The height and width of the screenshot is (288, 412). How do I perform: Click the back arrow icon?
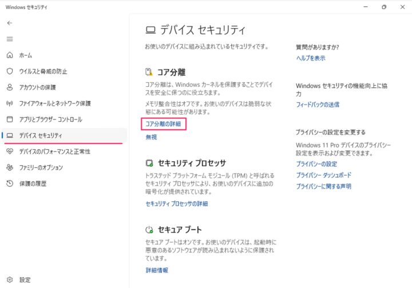(10, 23)
